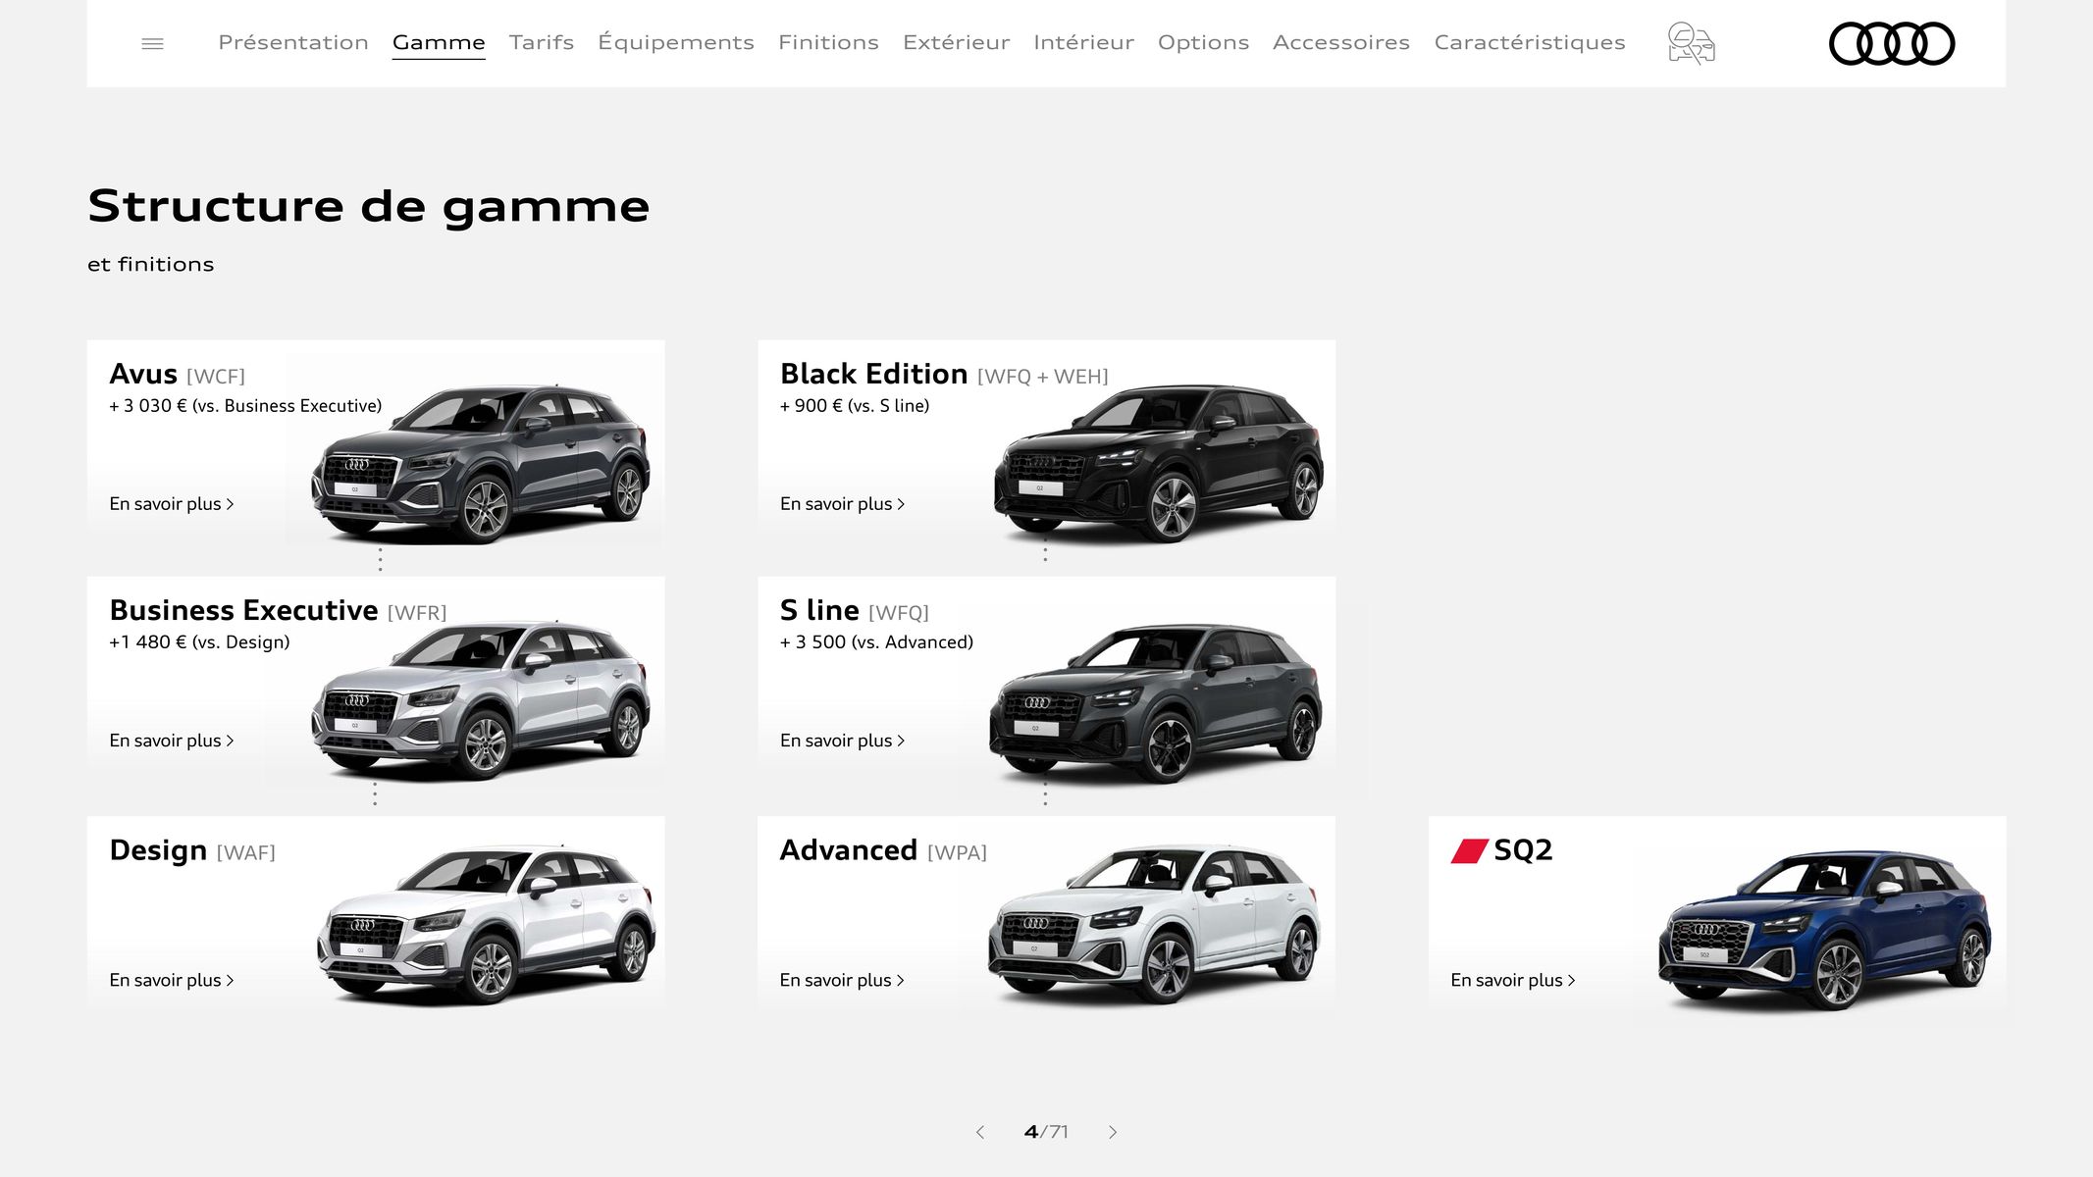Click the grey Avus car image

click(481, 463)
